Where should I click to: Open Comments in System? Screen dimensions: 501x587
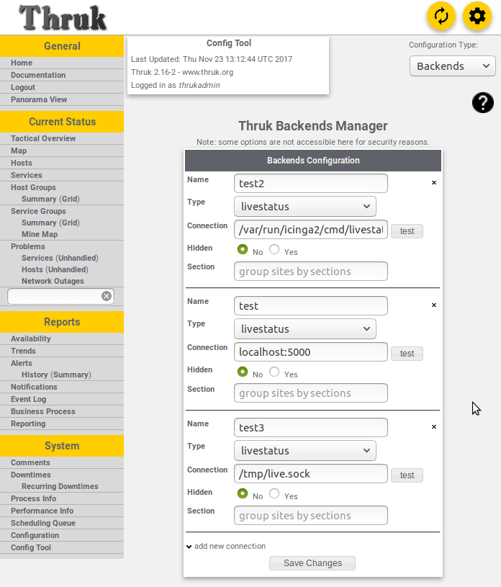30,462
